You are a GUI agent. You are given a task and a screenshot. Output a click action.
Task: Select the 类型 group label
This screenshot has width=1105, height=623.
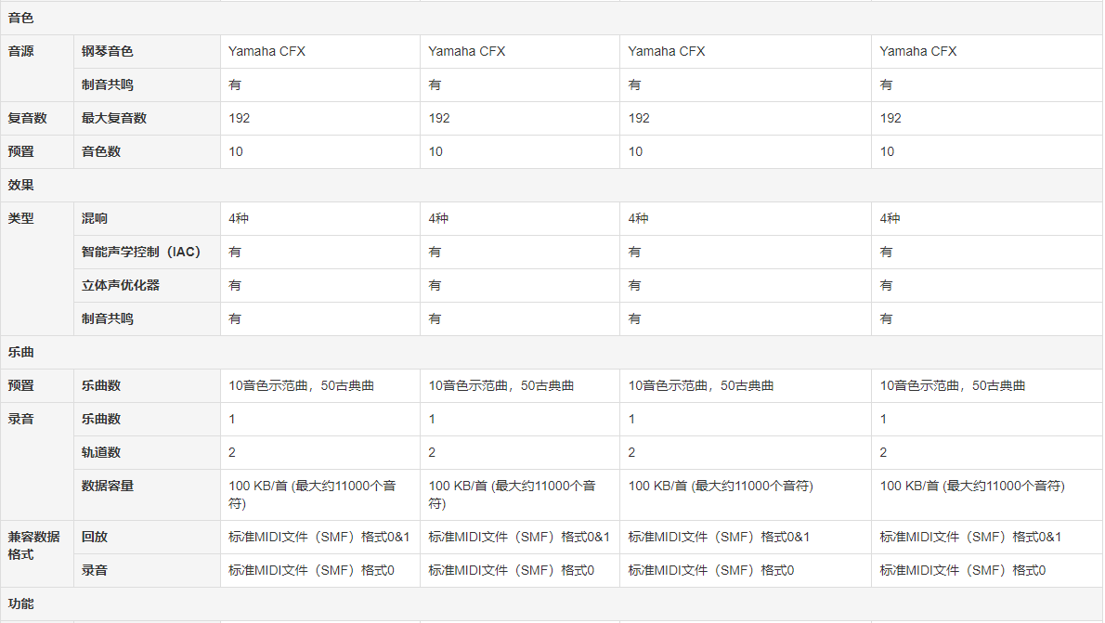[20, 218]
